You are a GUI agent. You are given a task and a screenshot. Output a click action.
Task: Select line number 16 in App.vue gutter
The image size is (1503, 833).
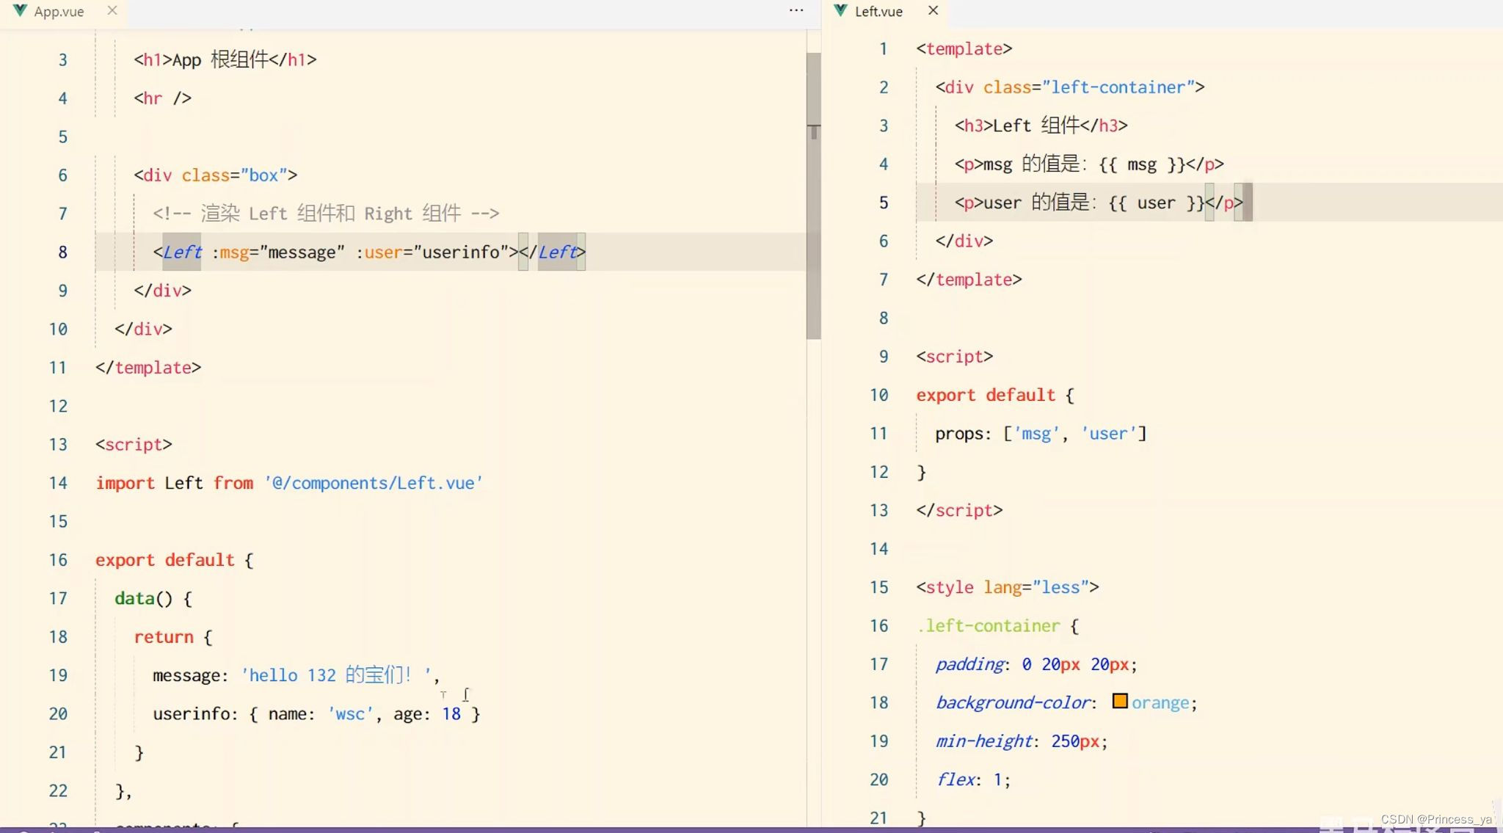(x=58, y=560)
